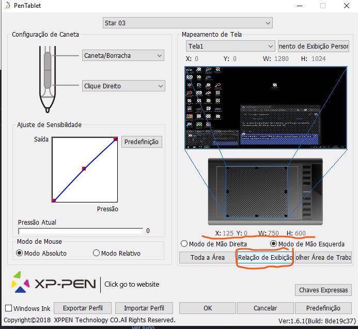Choose Modo de Mão Direita option

[x=184, y=243]
